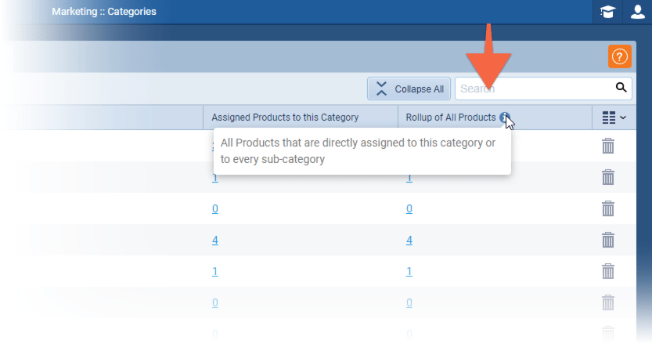Click the Collapse All button
Screen dimensions: 652x344
click(x=409, y=89)
